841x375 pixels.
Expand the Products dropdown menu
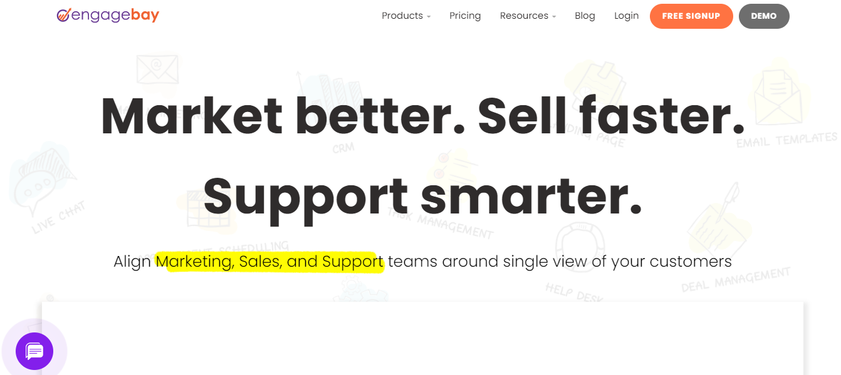click(x=406, y=16)
